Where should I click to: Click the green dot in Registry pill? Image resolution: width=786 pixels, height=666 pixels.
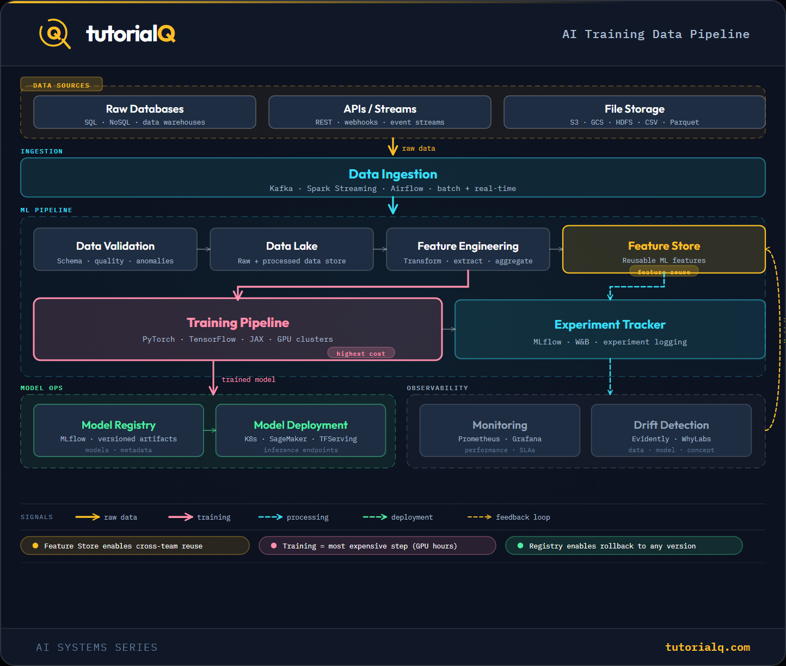[520, 546]
